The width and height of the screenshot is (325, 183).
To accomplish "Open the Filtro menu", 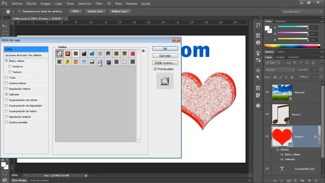I will pyautogui.click(x=99, y=4).
